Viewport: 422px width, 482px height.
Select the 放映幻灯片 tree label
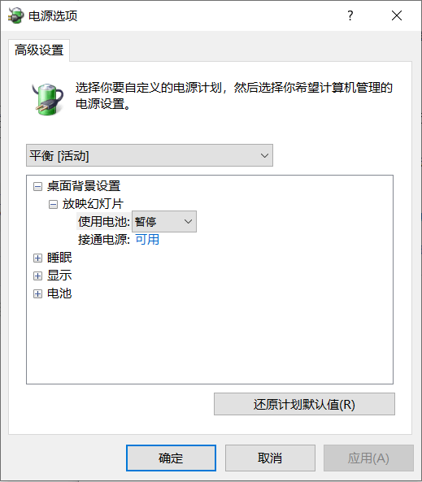(93, 204)
